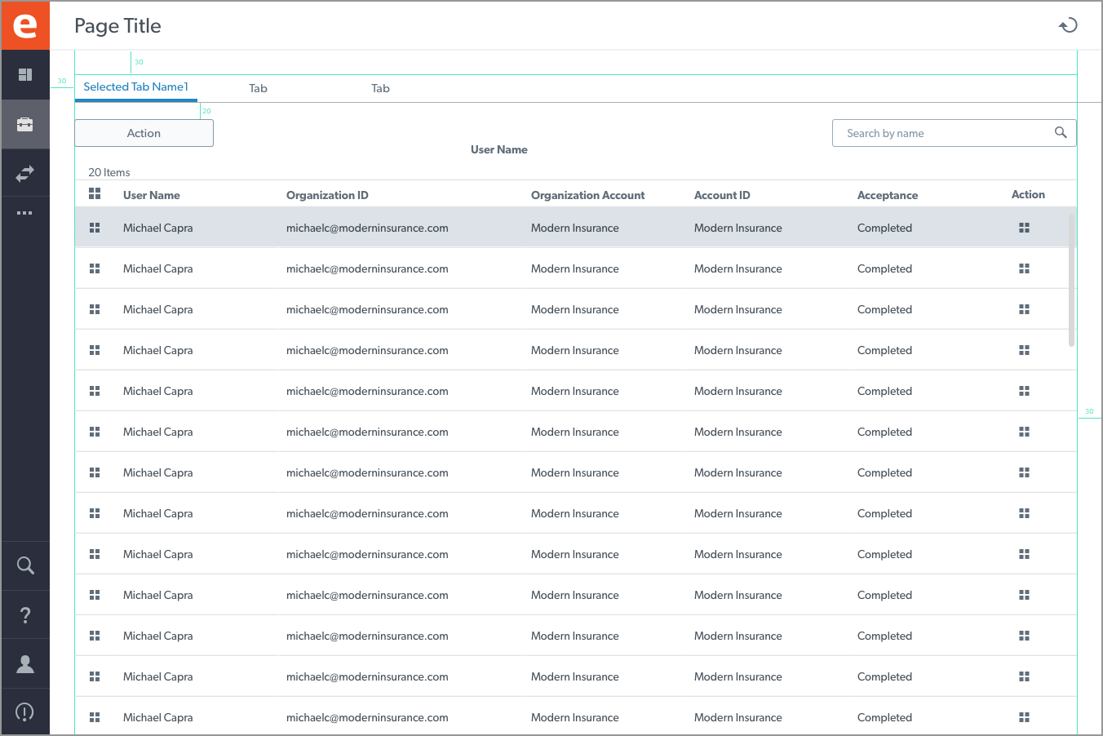Click the refresh icon beside Page Title
The width and height of the screenshot is (1103, 736).
tap(1068, 25)
